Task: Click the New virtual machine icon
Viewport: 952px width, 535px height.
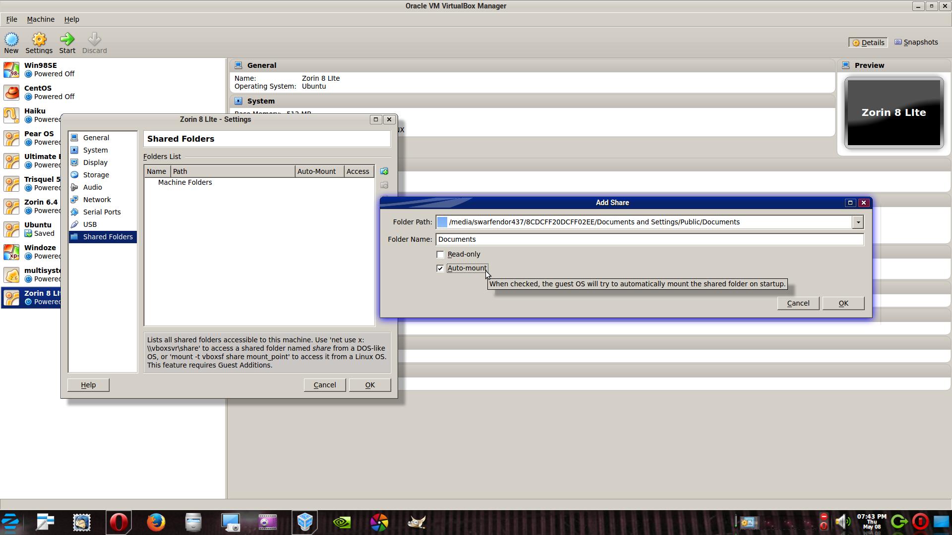Action: pyautogui.click(x=11, y=40)
